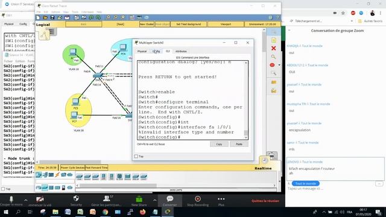Screen dimensions: 386x217
Task: Pick the first device model in device list
Action: coord(79,177)
